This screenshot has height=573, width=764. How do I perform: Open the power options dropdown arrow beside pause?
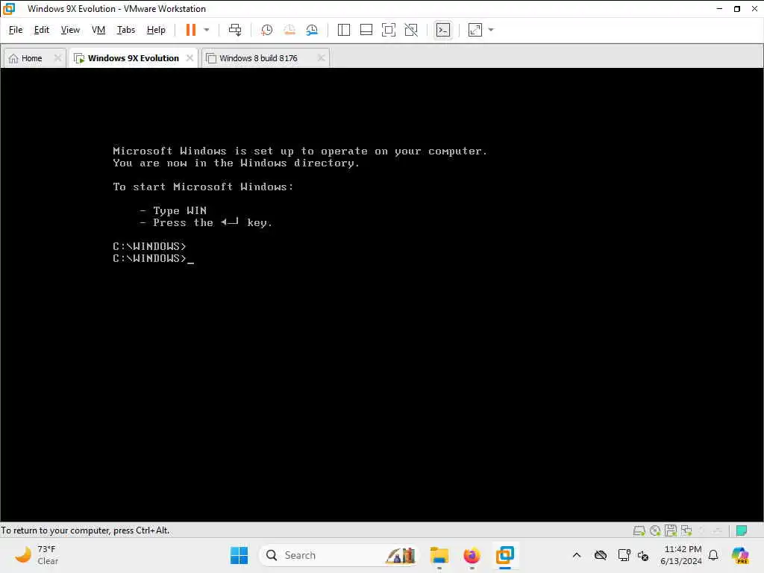pos(207,30)
